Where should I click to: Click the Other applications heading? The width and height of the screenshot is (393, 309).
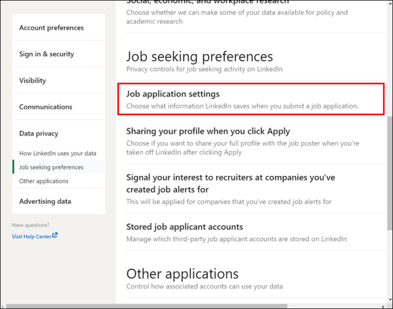(182, 274)
